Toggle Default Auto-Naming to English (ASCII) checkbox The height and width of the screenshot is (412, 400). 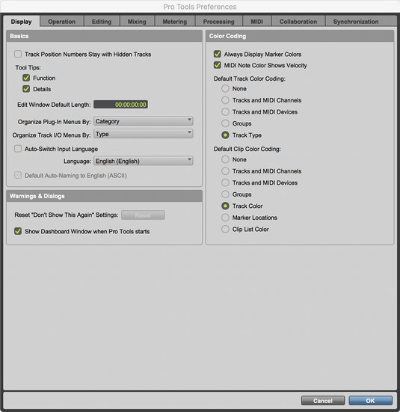tap(18, 175)
